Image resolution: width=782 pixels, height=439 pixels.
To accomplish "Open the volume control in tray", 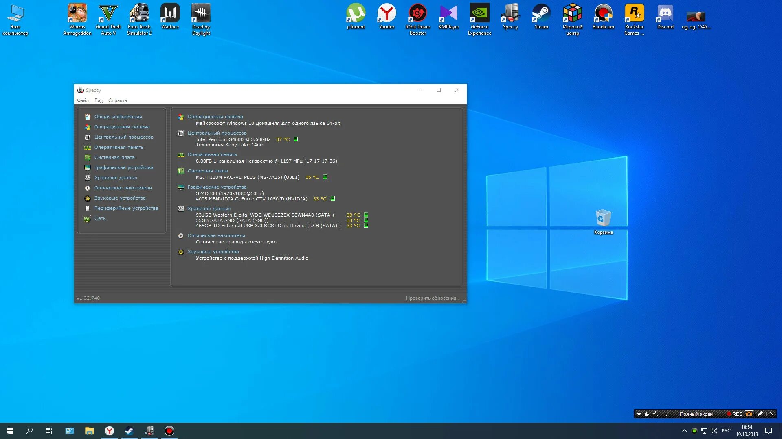I will coord(714,431).
